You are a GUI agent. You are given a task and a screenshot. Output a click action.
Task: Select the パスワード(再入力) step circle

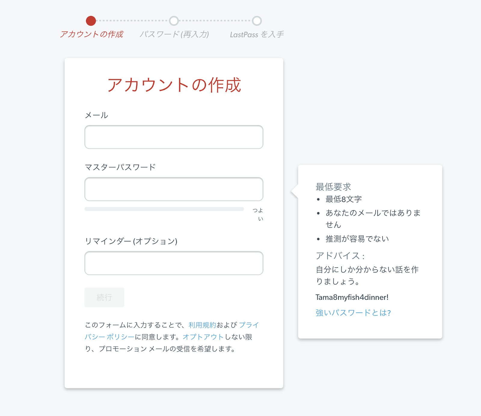(x=174, y=21)
